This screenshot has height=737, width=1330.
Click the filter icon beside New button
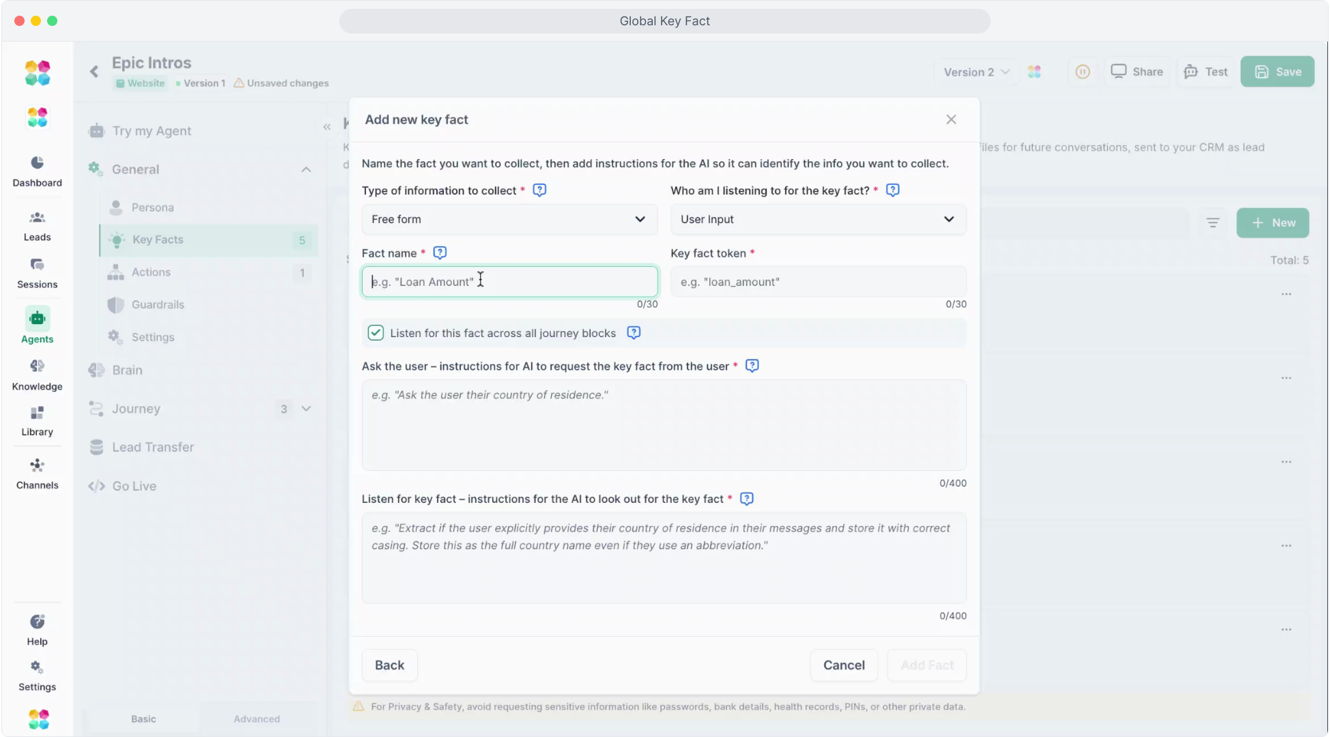tap(1213, 223)
